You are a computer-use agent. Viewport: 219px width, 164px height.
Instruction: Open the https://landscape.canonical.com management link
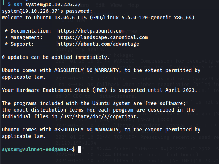pyautogui.click(x=103, y=37)
